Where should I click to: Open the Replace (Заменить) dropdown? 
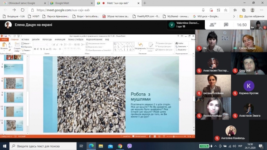click(x=182, y=46)
